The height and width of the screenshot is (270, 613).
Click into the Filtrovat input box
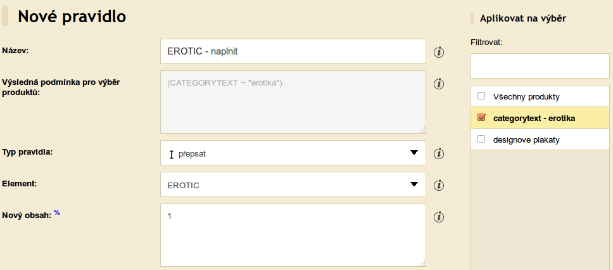[x=540, y=66]
